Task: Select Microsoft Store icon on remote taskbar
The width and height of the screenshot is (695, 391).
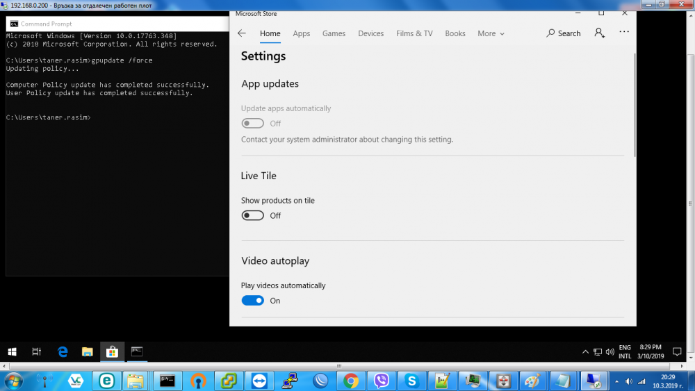Action: pyautogui.click(x=112, y=351)
